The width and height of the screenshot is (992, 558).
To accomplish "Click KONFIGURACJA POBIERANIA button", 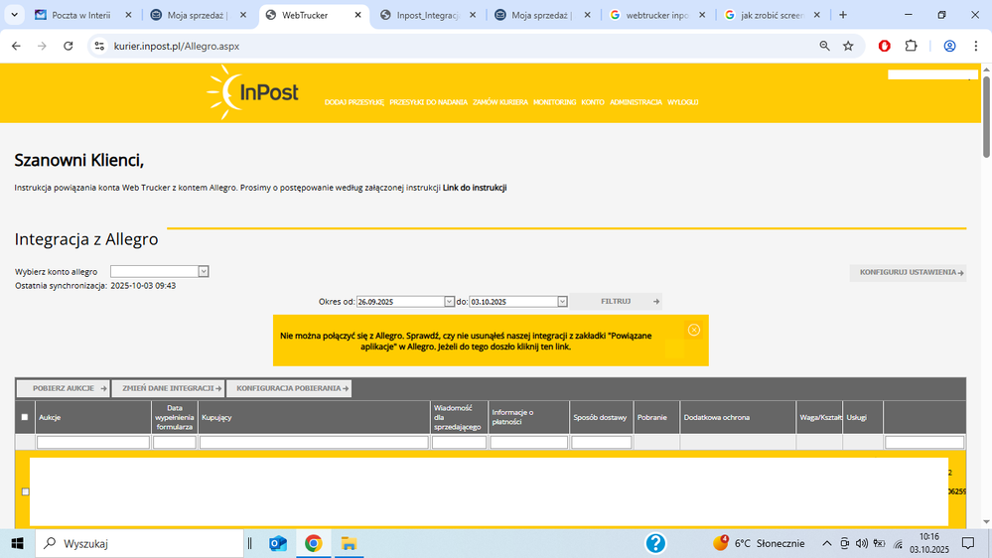I will coord(289,388).
